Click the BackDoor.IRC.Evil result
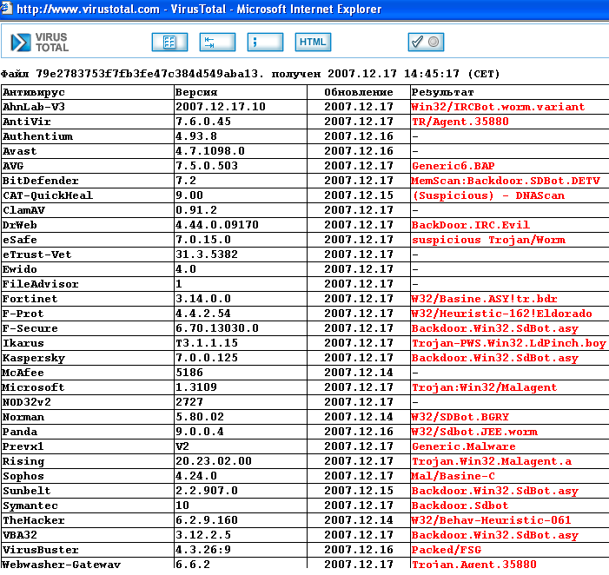The width and height of the screenshot is (609, 575). click(471, 225)
